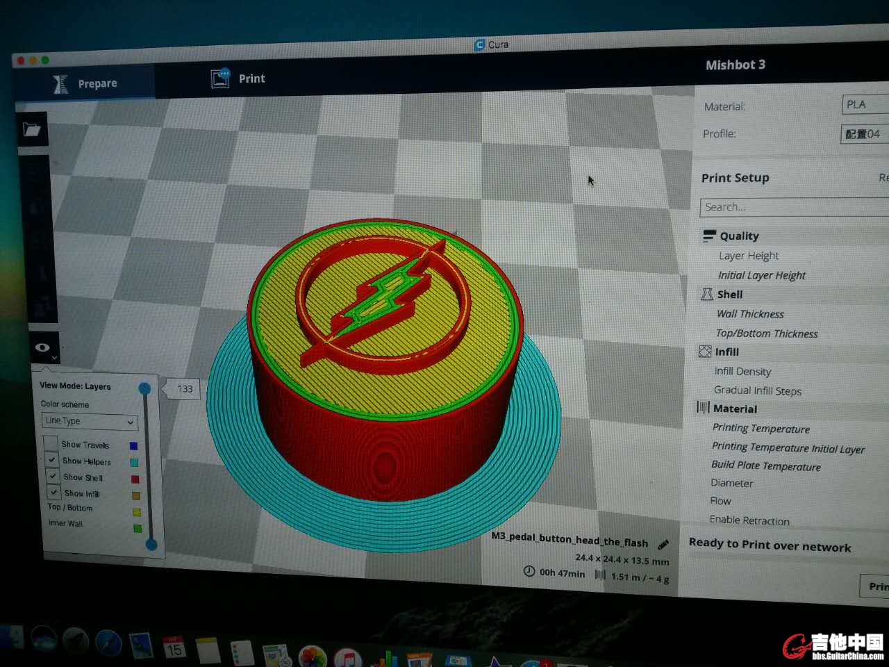Viewport: 889px width, 667px height.
Task: Click the View Mode: Layers heading
Action: point(75,386)
